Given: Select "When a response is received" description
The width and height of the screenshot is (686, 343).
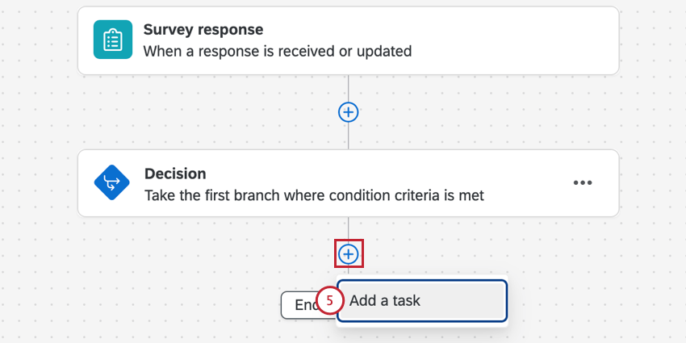Looking at the screenshot, I should click(x=278, y=52).
